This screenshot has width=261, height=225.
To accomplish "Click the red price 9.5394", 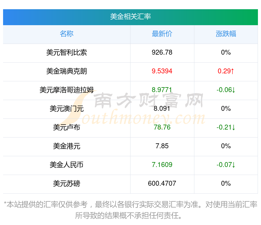I will [x=162, y=71].
